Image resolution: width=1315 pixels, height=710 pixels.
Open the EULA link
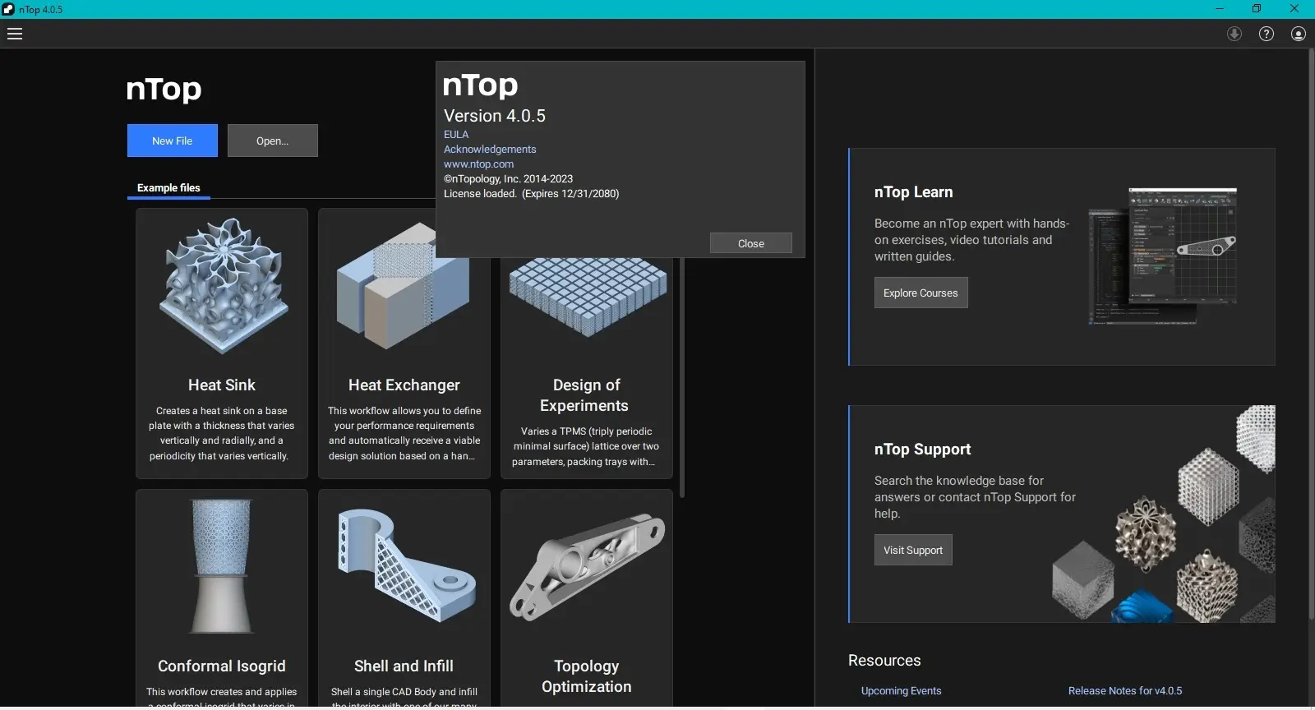pos(456,135)
